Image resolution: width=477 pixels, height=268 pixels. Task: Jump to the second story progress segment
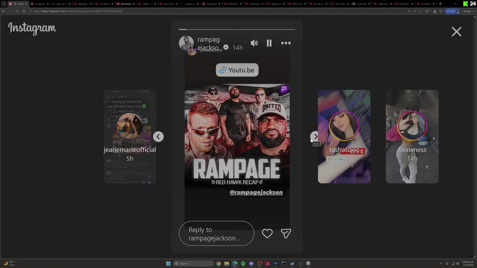coord(266,29)
